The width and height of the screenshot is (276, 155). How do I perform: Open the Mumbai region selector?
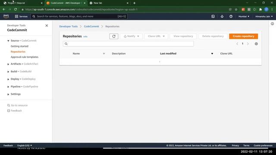pos(244,16)
